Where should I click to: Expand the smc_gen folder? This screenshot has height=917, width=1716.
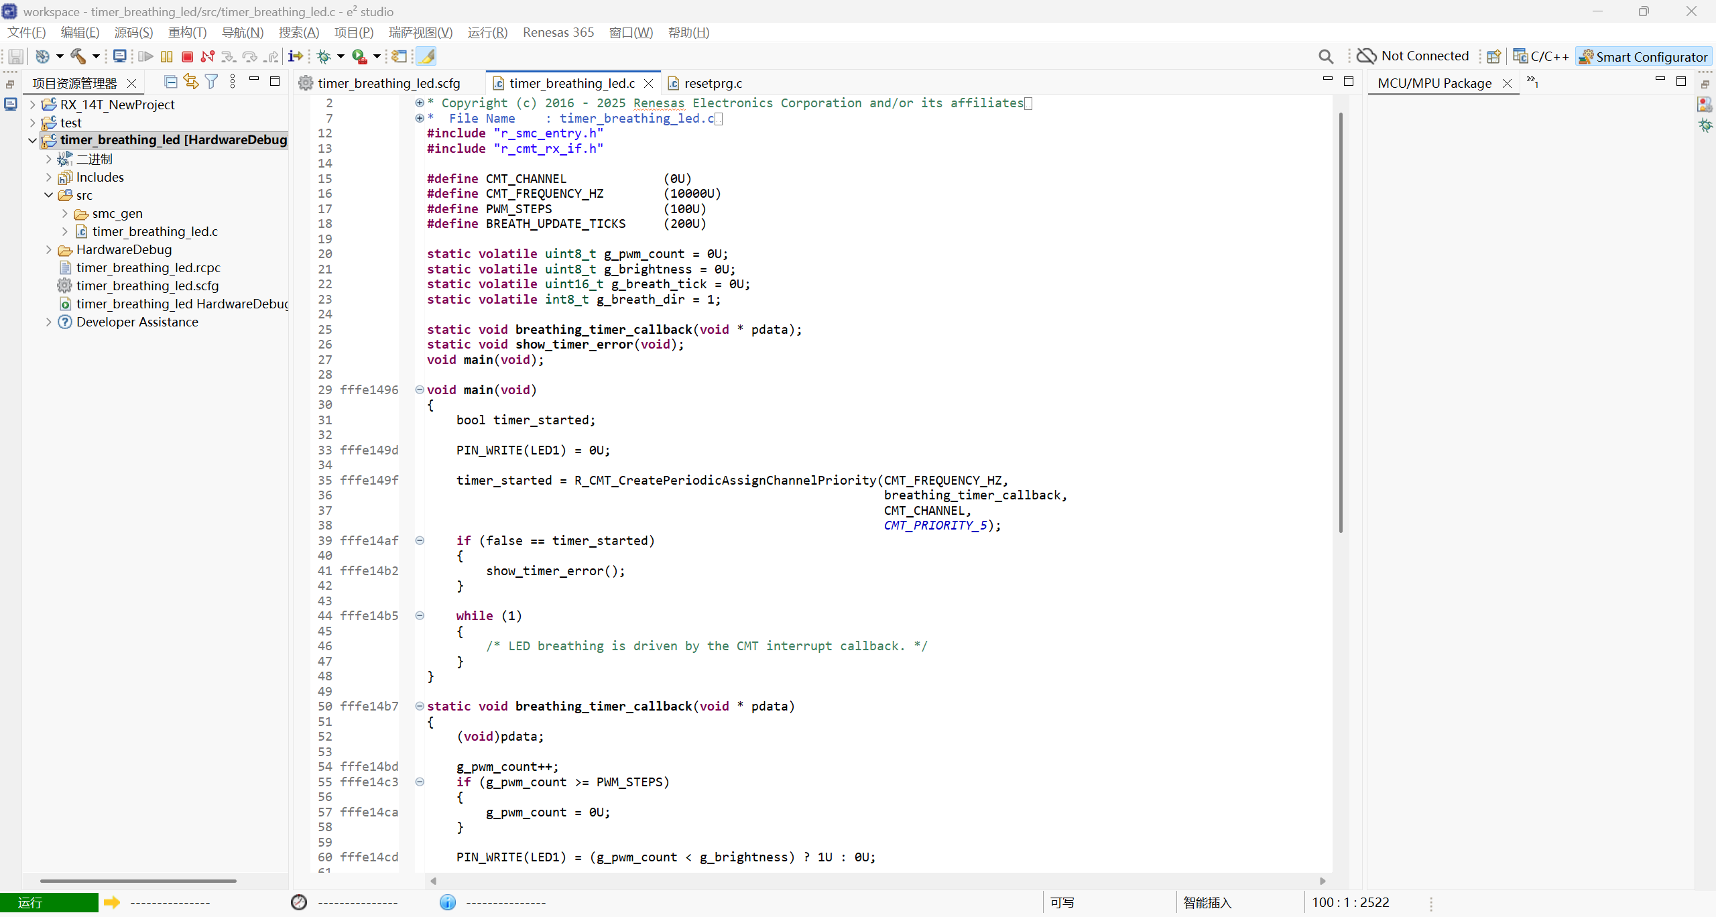(x=64, y=213)
